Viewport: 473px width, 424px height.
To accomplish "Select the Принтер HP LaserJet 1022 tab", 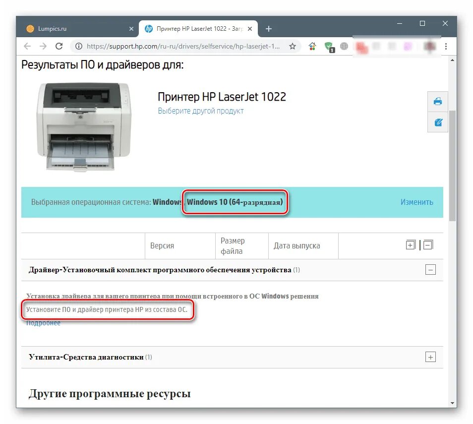I will coord(198,29).
